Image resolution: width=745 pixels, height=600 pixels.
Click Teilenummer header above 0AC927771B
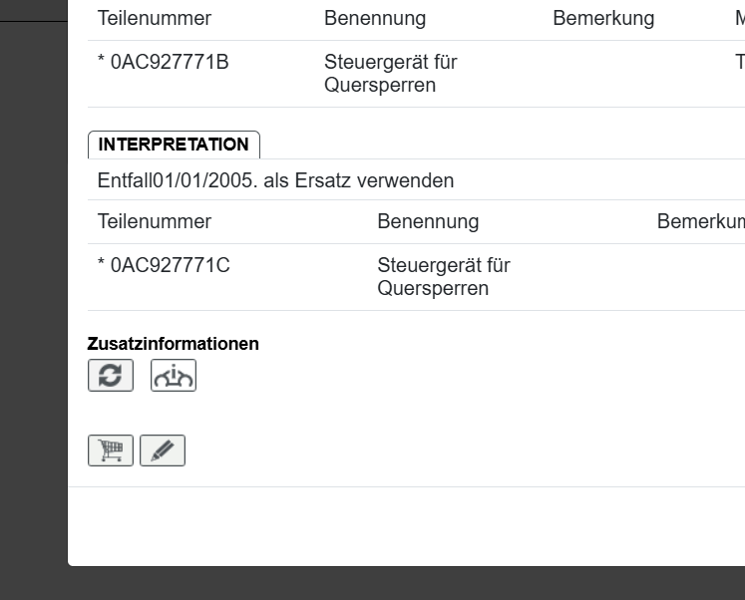pyautogui.click(x=155, y=19)
